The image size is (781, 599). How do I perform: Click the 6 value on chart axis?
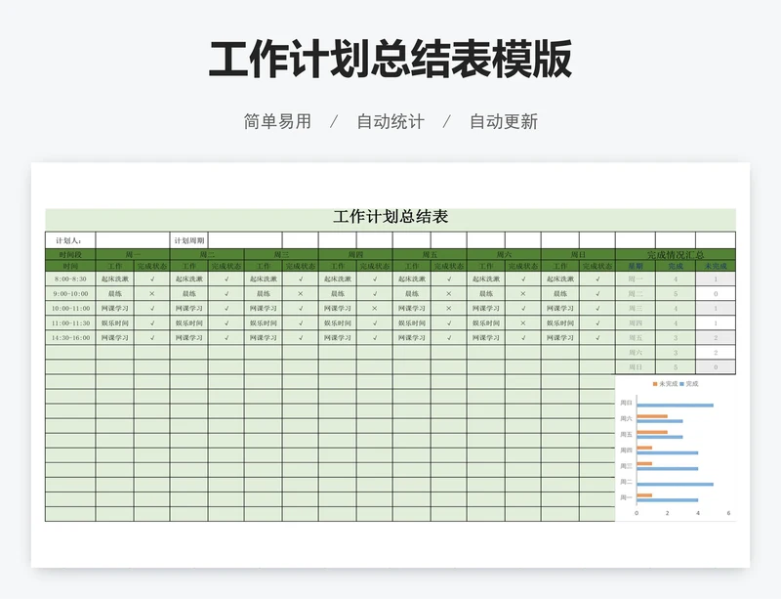[x=728, y=513]
